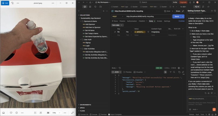Viewport: 218px width, 116px height.
Task: Collapse the Sustainability App Backend collection
Action: pos(80,18)
